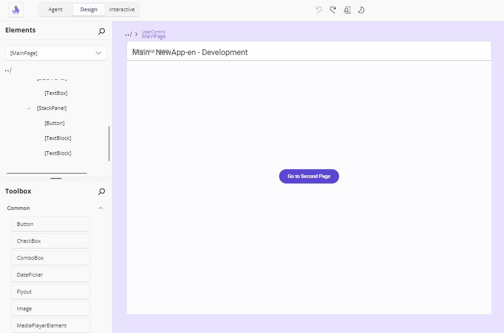Click the Redo arrow icon
Viewport: 504px width, 333px height.
(x=333, y=9)
